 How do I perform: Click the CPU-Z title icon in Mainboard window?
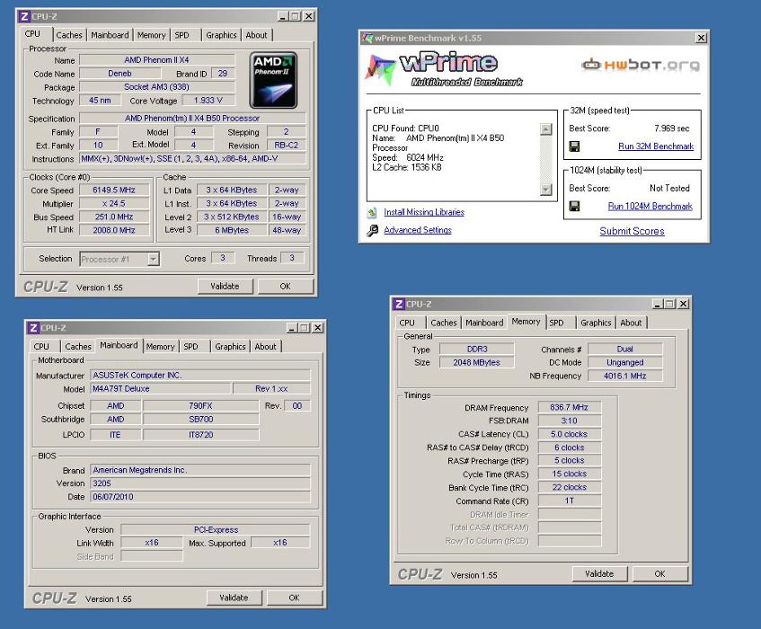pos(33,328)
